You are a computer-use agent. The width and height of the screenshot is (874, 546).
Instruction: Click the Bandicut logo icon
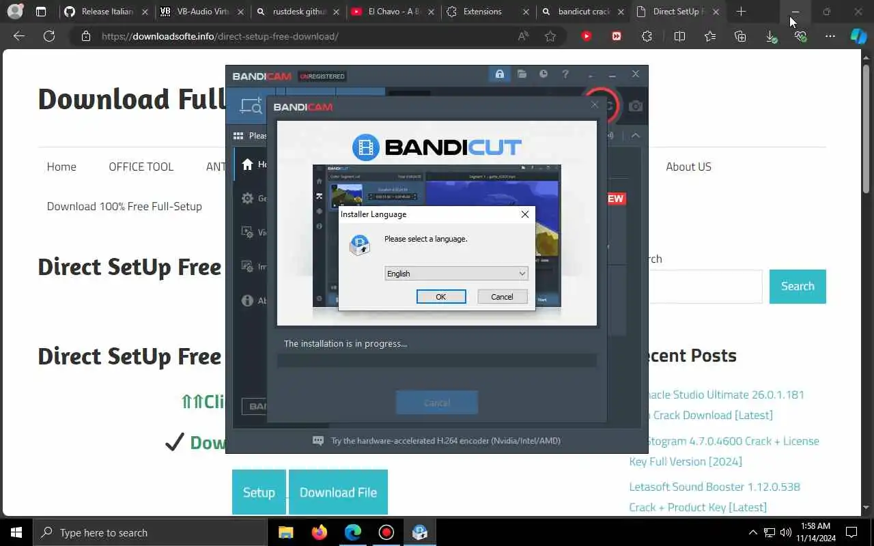366,147
